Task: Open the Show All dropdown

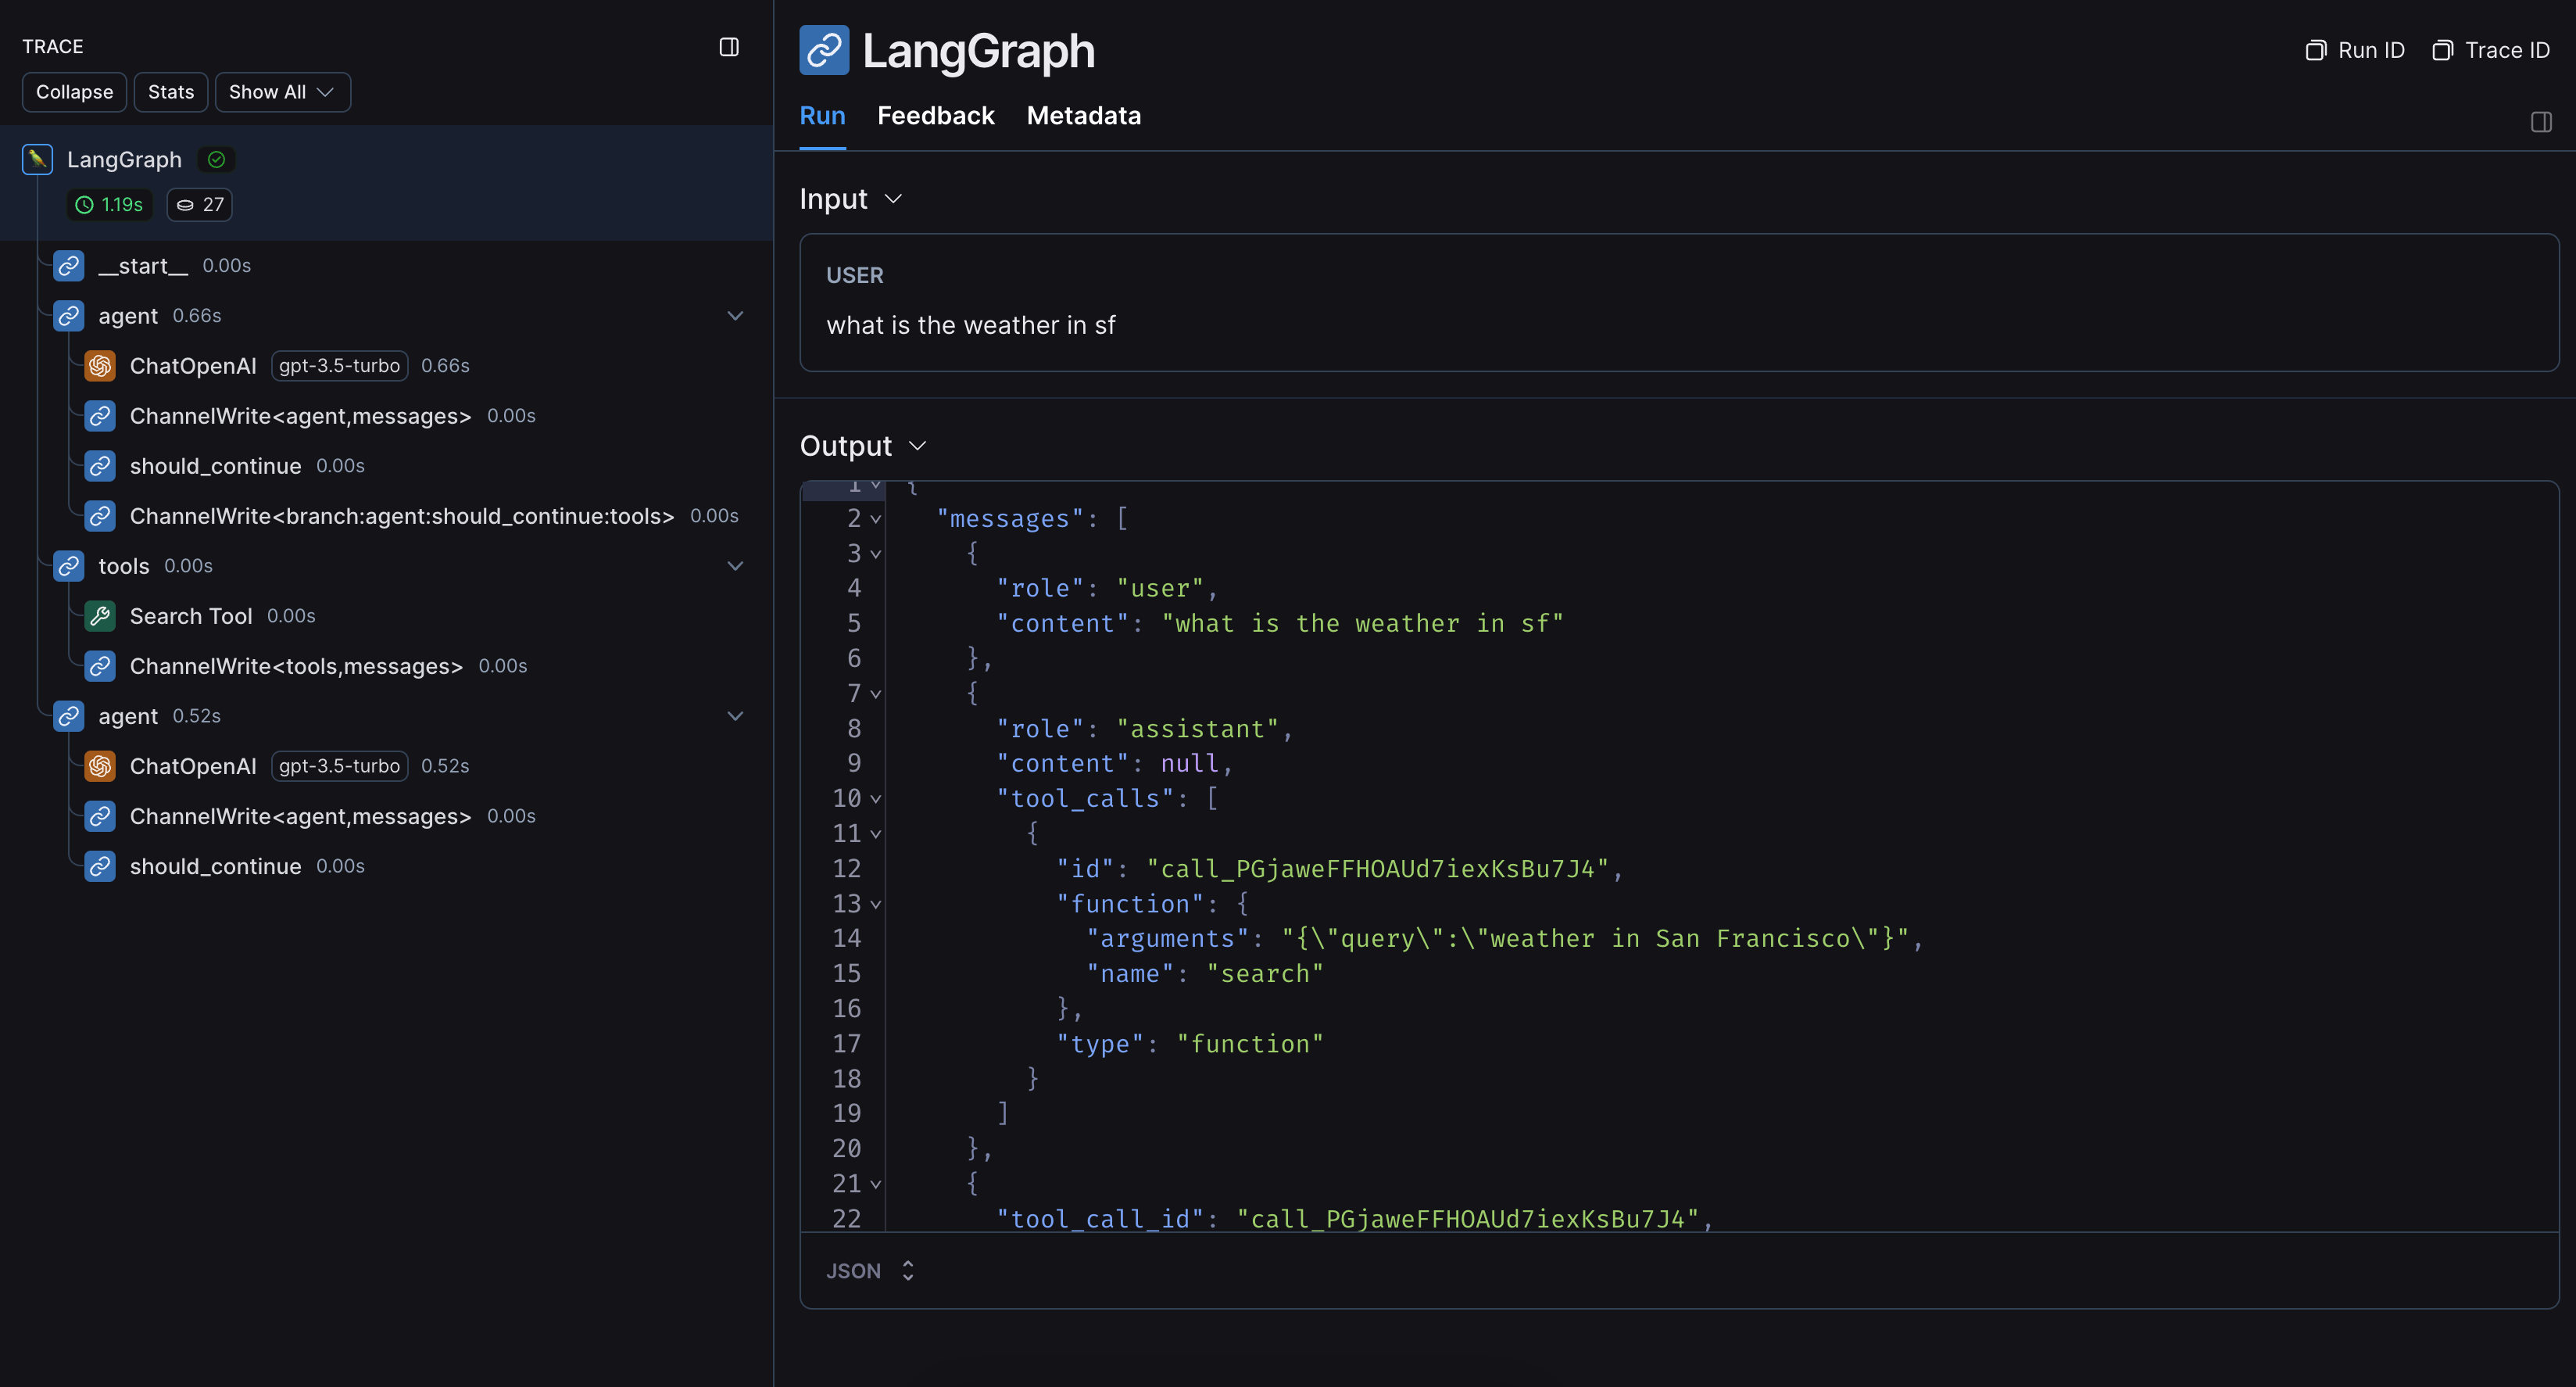Action: coord(282,92)
